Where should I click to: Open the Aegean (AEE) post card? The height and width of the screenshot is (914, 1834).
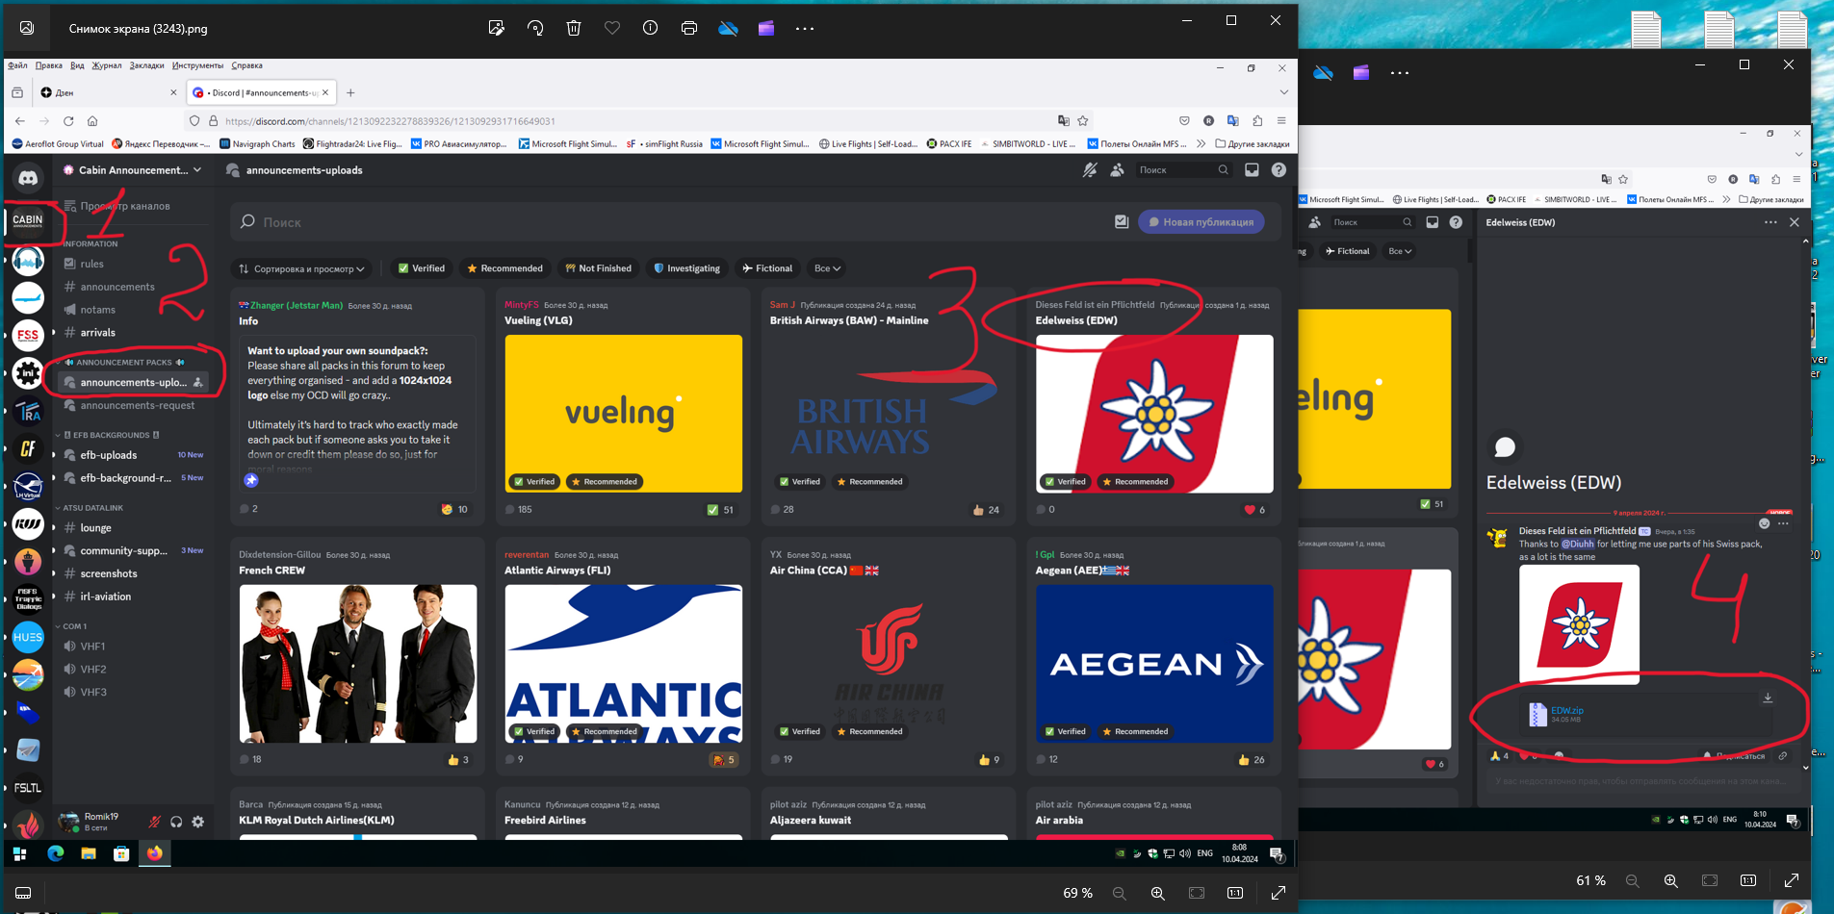pyautogui.click(x=1153, y=656)
